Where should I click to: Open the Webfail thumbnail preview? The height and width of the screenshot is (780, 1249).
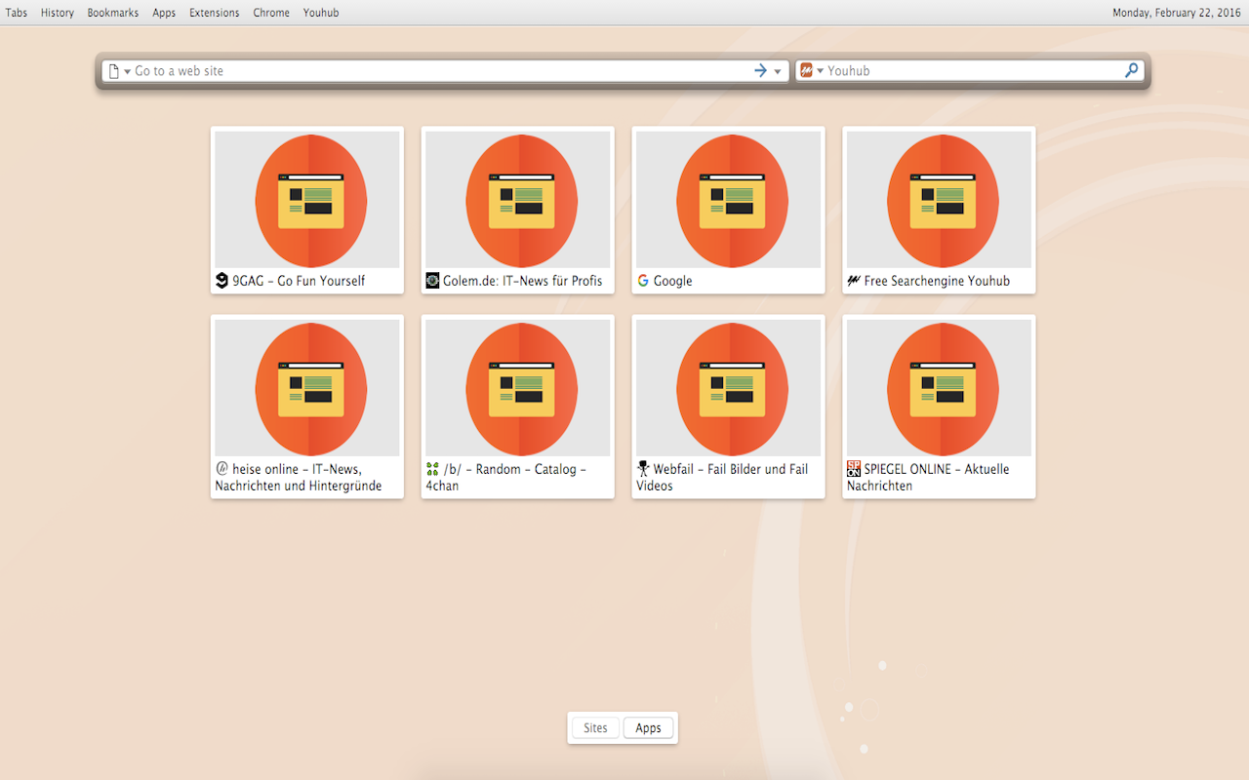[729, 388]
